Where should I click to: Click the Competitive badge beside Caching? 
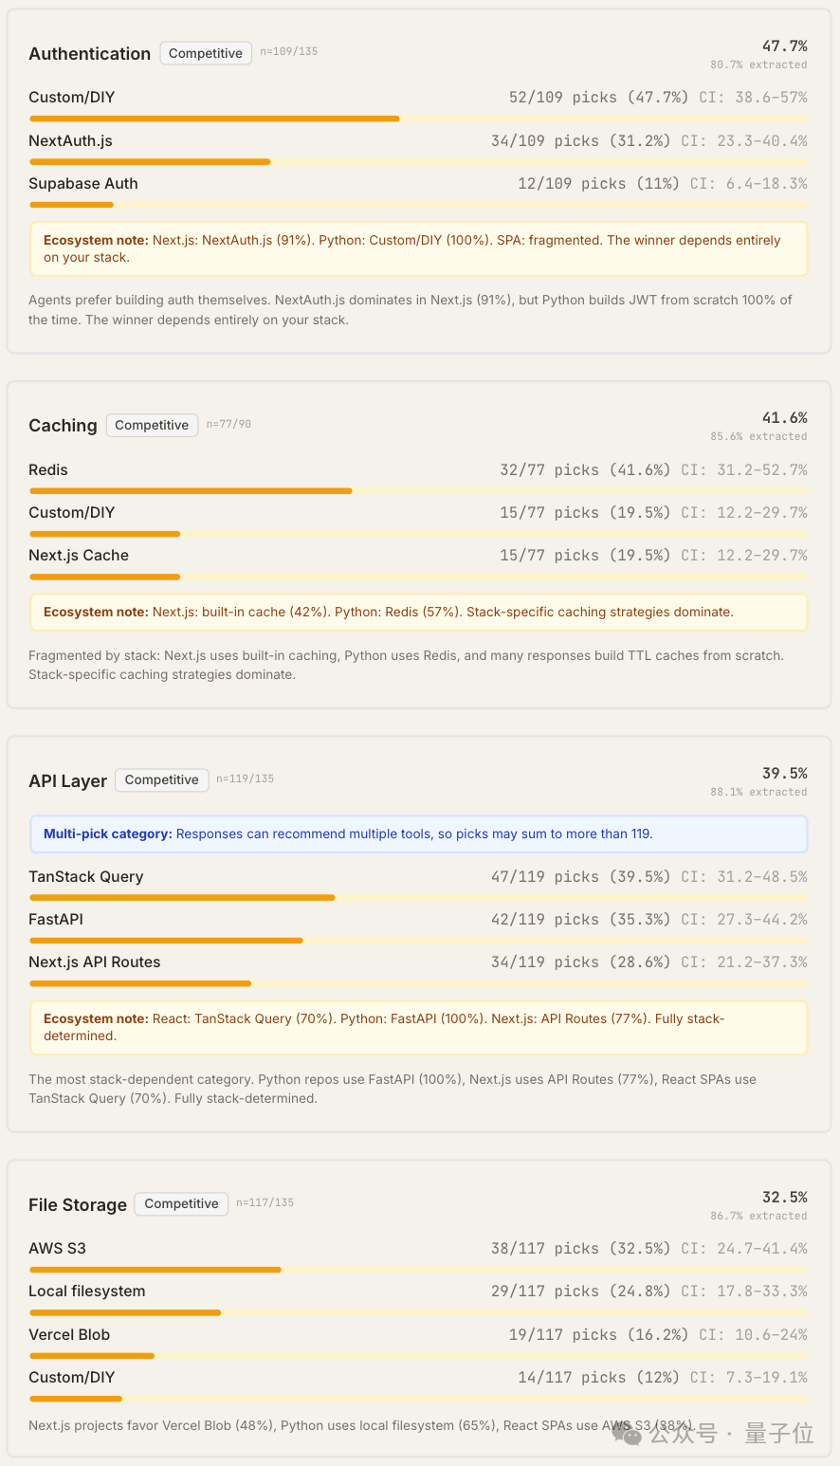click(152, 425)
